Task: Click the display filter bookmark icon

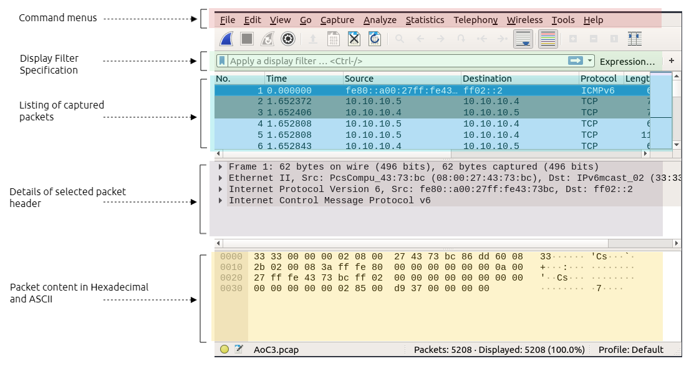Action: pos(222,61)
